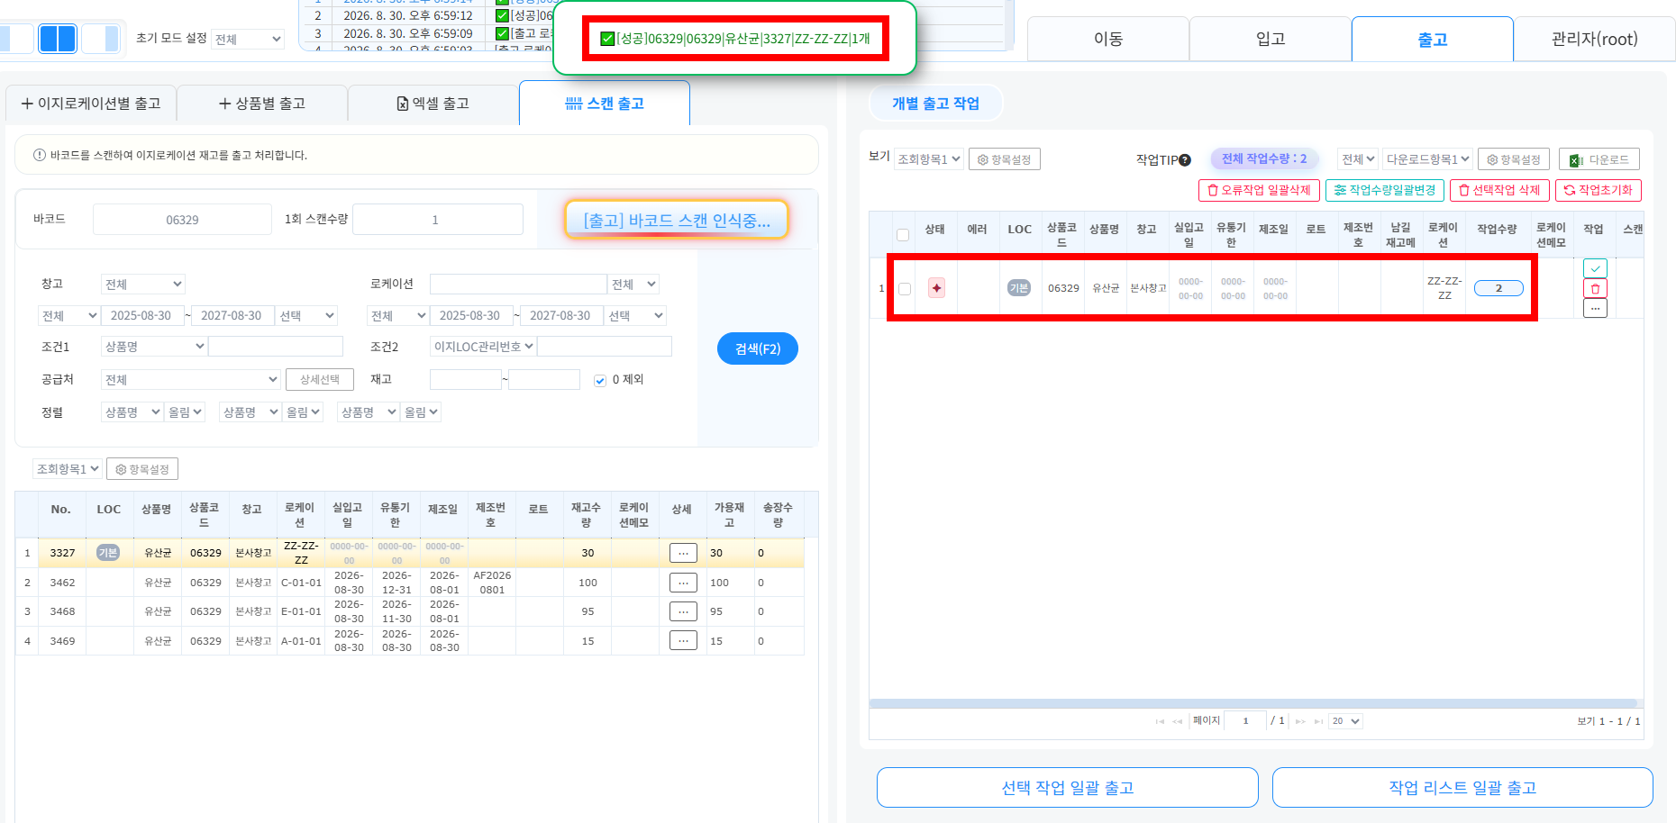Open the 창고 전체 dropdown
This screenshot has width=1676, height=823.
[x=142, y=285]
